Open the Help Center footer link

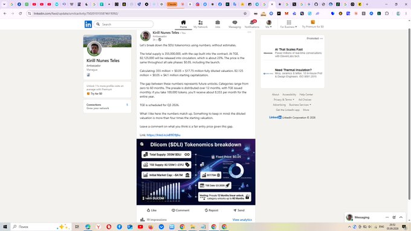click(306, 95)
